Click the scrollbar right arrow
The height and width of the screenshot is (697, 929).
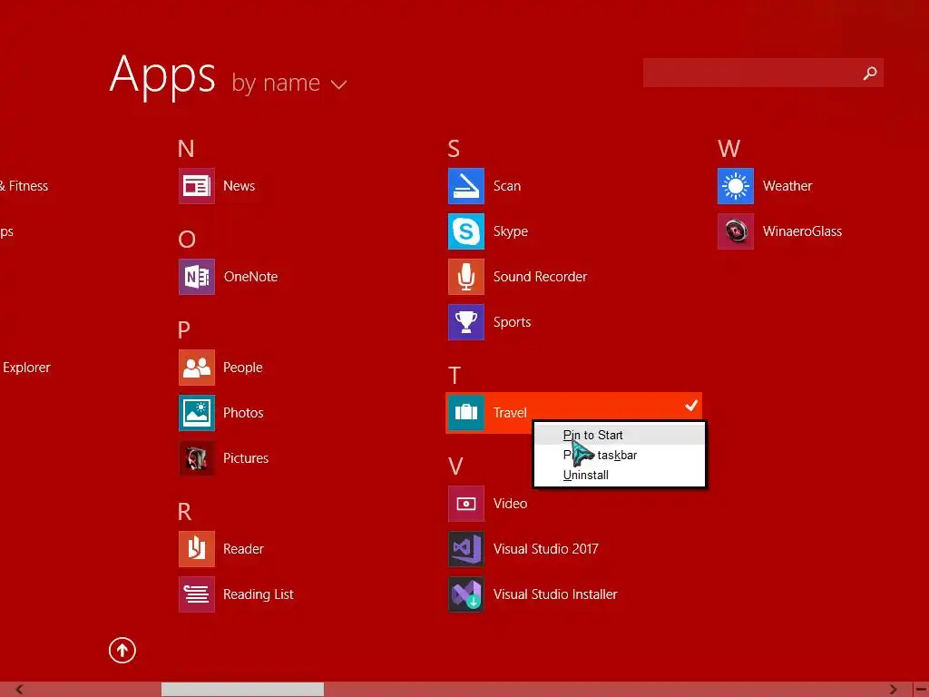[894, 690]
